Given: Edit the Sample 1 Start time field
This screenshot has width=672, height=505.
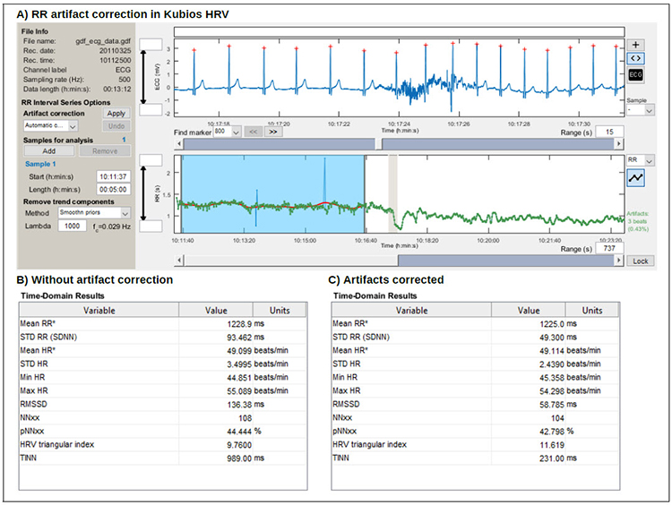Looking at the screenshot, I should pyautogui.click(x=113, y=176).
